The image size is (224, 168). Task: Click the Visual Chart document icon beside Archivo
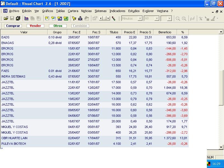(5, 11)
